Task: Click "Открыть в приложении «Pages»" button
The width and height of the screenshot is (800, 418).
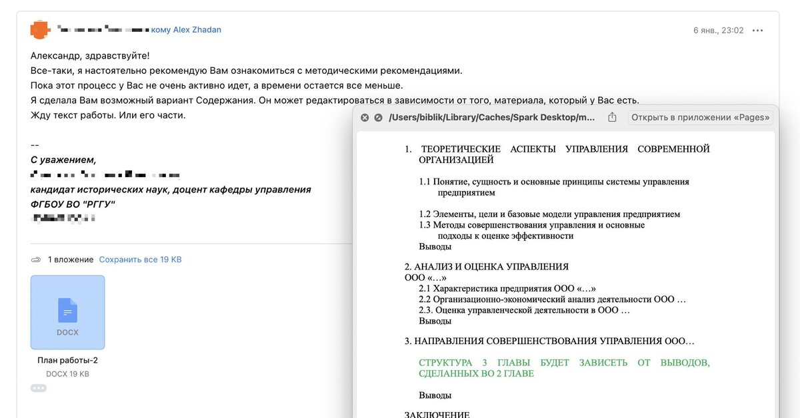Action: click(700, 118)
